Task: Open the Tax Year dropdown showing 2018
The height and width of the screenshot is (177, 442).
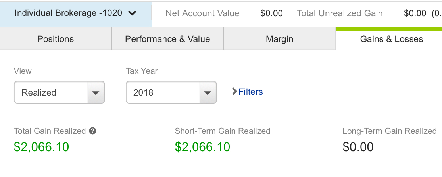Action: [171, 92]
